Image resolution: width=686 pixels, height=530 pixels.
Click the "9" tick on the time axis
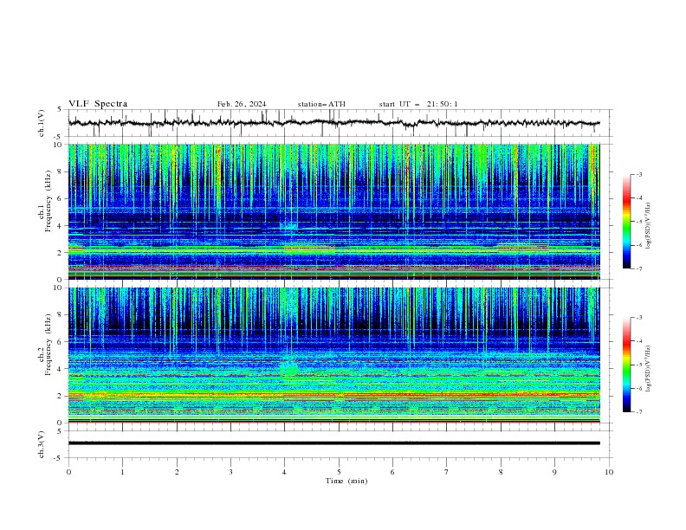point(554,472)
